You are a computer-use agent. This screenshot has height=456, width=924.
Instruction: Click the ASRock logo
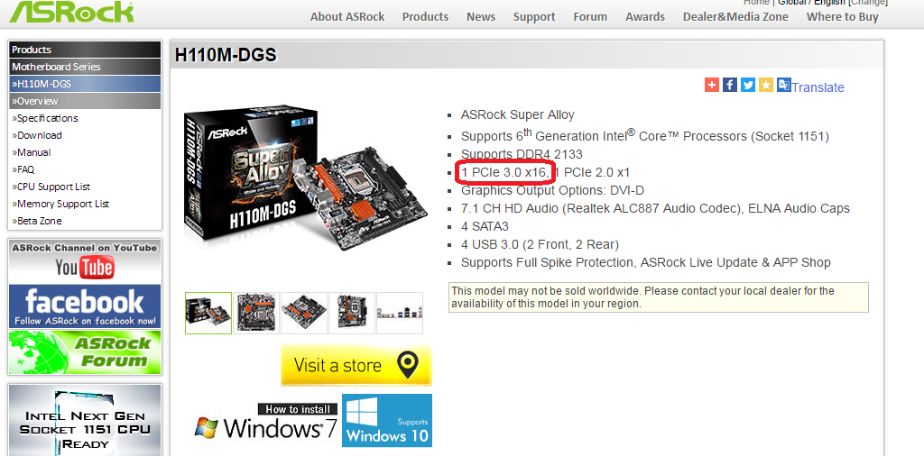point(71,12)
